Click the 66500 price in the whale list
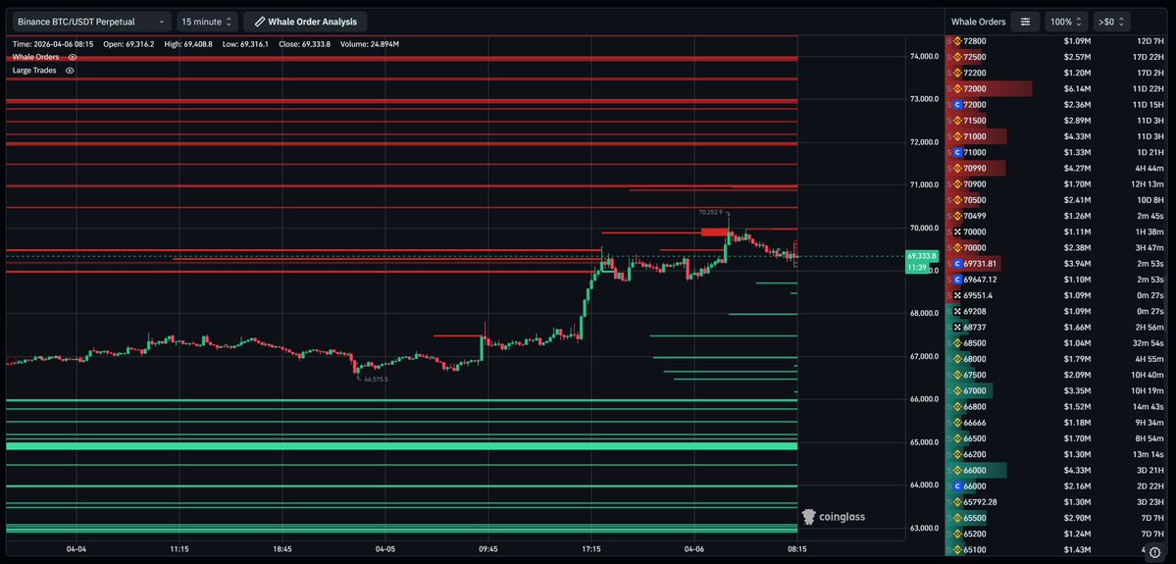Screen dimensions: 1176x564 [x=974, y=438]
